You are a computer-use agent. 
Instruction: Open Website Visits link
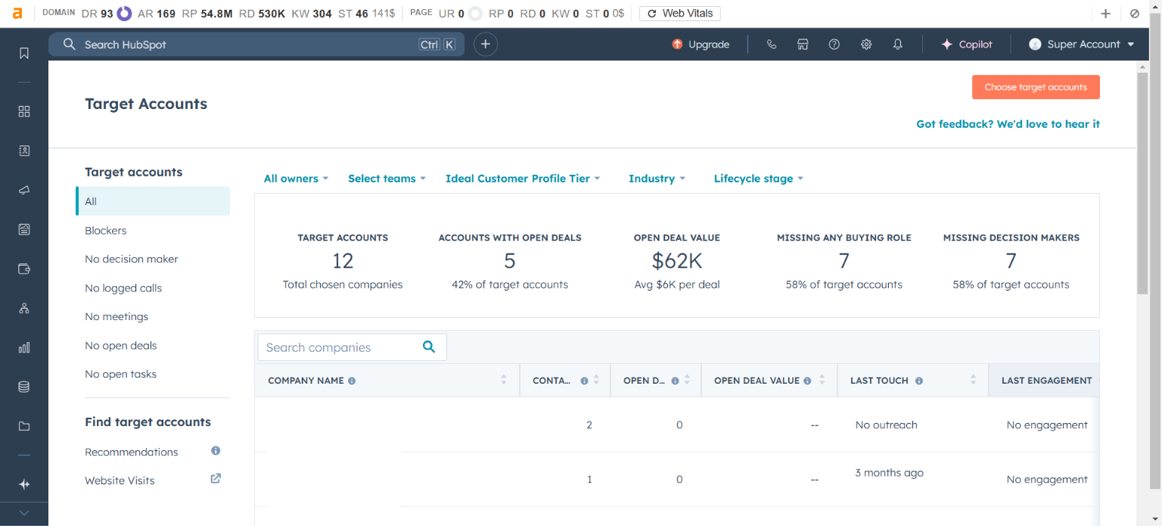(120, 481)
